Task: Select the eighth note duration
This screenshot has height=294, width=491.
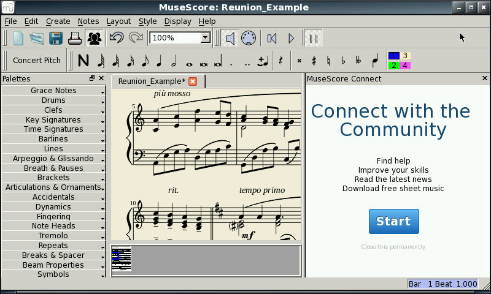Action: [x=145, y=60]
